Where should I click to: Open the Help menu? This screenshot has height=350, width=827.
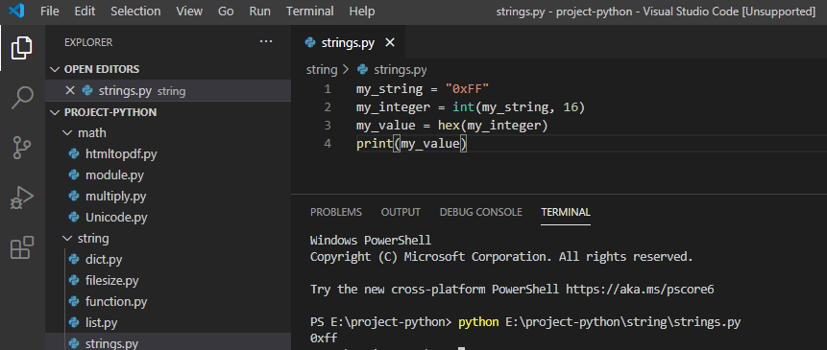362,12
